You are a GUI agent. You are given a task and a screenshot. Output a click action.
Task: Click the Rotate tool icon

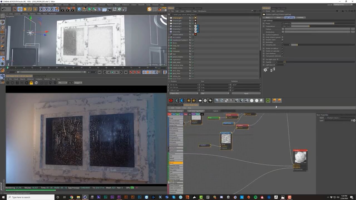(x=30, y=9)
